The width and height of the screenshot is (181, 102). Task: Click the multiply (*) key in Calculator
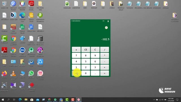[x=105, y=56]
